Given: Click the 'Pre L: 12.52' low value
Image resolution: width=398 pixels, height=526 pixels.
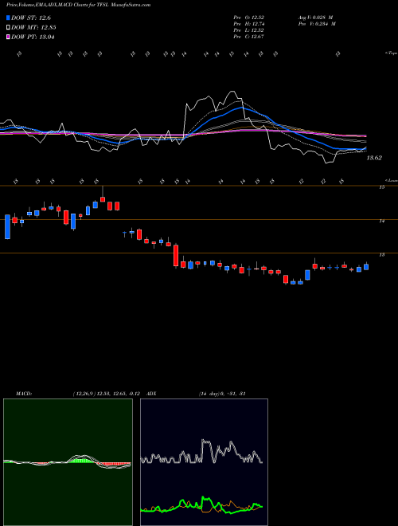Looking at the screenshot, I should point(249,30).
